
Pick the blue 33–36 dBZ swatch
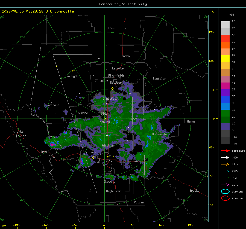(225, 100)
